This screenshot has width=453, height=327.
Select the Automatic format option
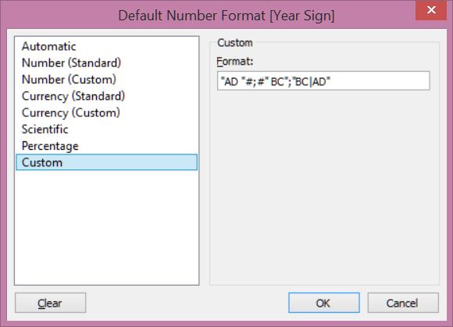point(106,47)
